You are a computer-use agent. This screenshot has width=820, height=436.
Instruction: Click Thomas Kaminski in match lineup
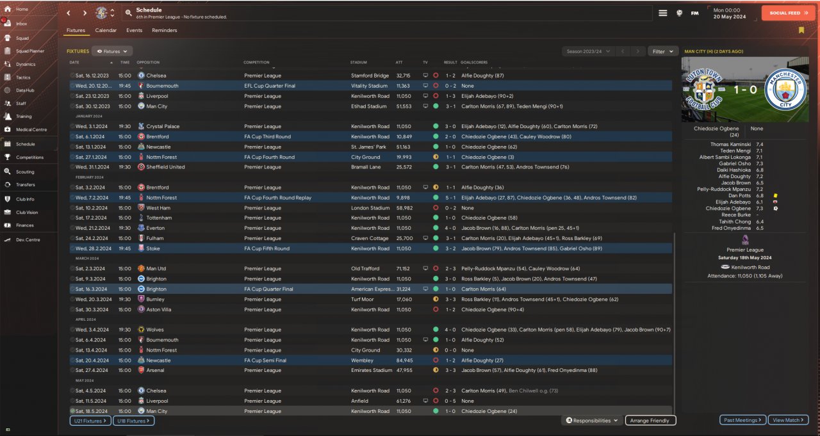coord(732,145)
